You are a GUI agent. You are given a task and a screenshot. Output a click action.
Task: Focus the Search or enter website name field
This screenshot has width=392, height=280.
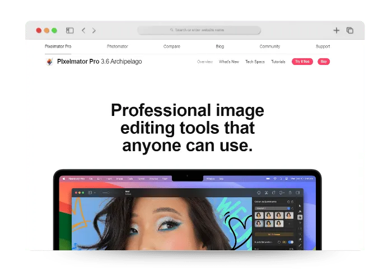(x=199, y=30)
